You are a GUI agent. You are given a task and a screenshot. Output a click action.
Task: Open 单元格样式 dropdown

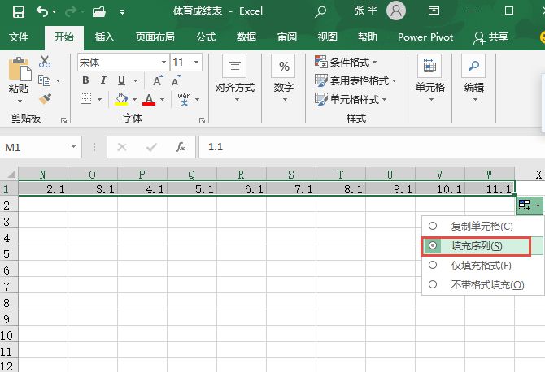[x=351, y=100]
